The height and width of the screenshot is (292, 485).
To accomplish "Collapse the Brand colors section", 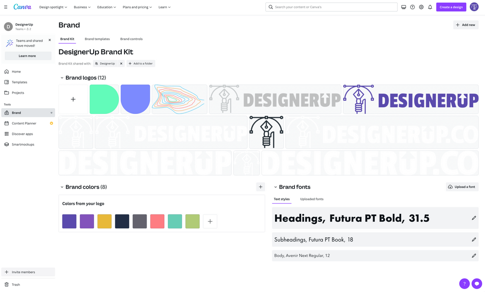I will (62, 186).
